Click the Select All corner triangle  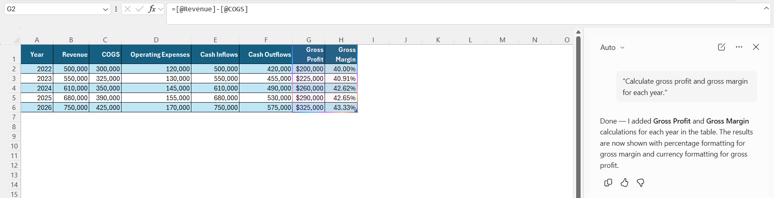[x=16, y=40]
